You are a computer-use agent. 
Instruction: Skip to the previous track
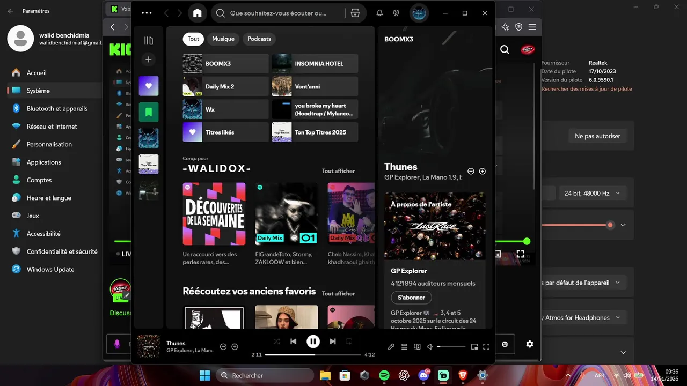294,341
